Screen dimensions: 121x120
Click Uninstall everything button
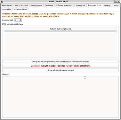(60, 66)
